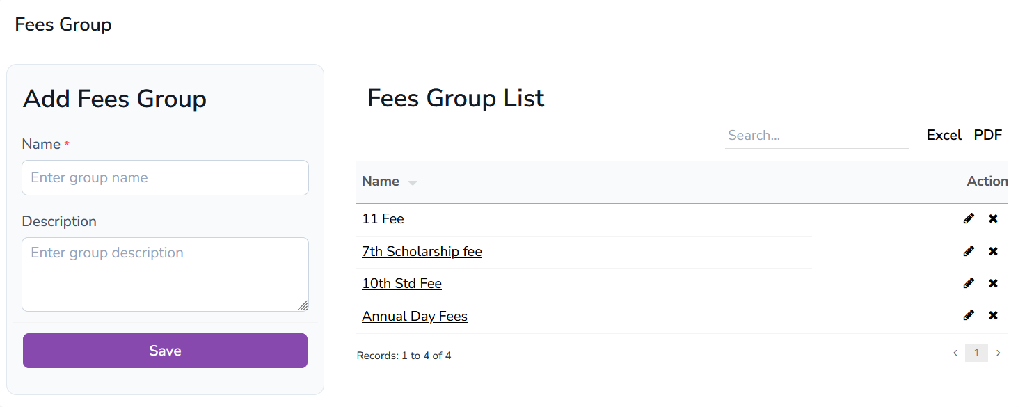Screen dimensions: 1018x407
Task: Remove 7th Scholarship fee using X icon
Action: point(994,251)
